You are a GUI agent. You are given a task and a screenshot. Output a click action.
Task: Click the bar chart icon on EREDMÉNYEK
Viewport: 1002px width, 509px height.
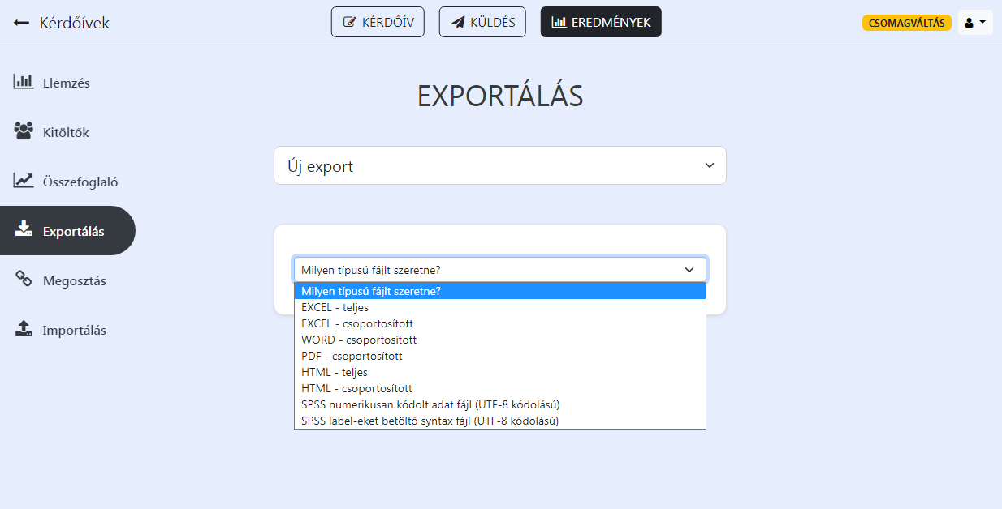559,23
